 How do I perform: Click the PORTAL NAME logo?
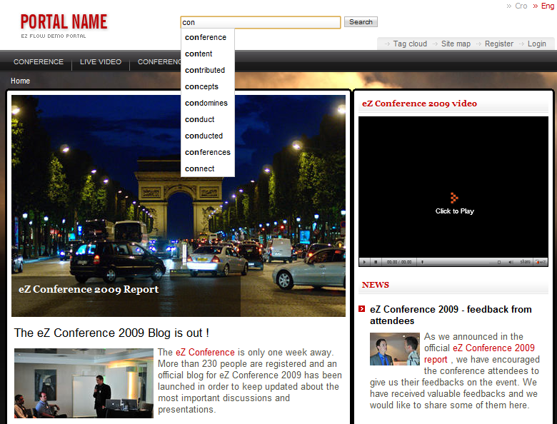pos(64,22)
